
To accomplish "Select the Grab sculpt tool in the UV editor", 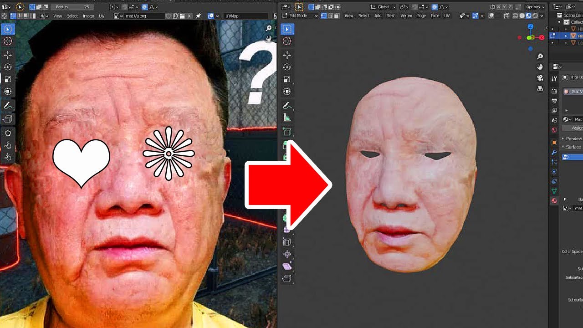I will tap(8, 133).
